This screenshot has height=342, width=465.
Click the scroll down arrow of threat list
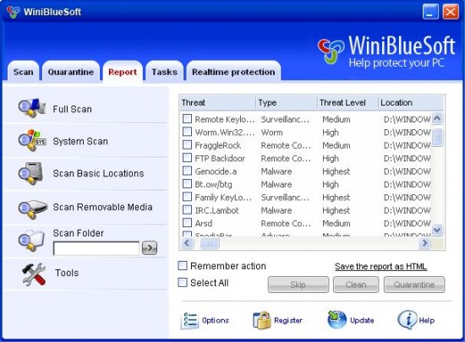click(x=437, y=230)
